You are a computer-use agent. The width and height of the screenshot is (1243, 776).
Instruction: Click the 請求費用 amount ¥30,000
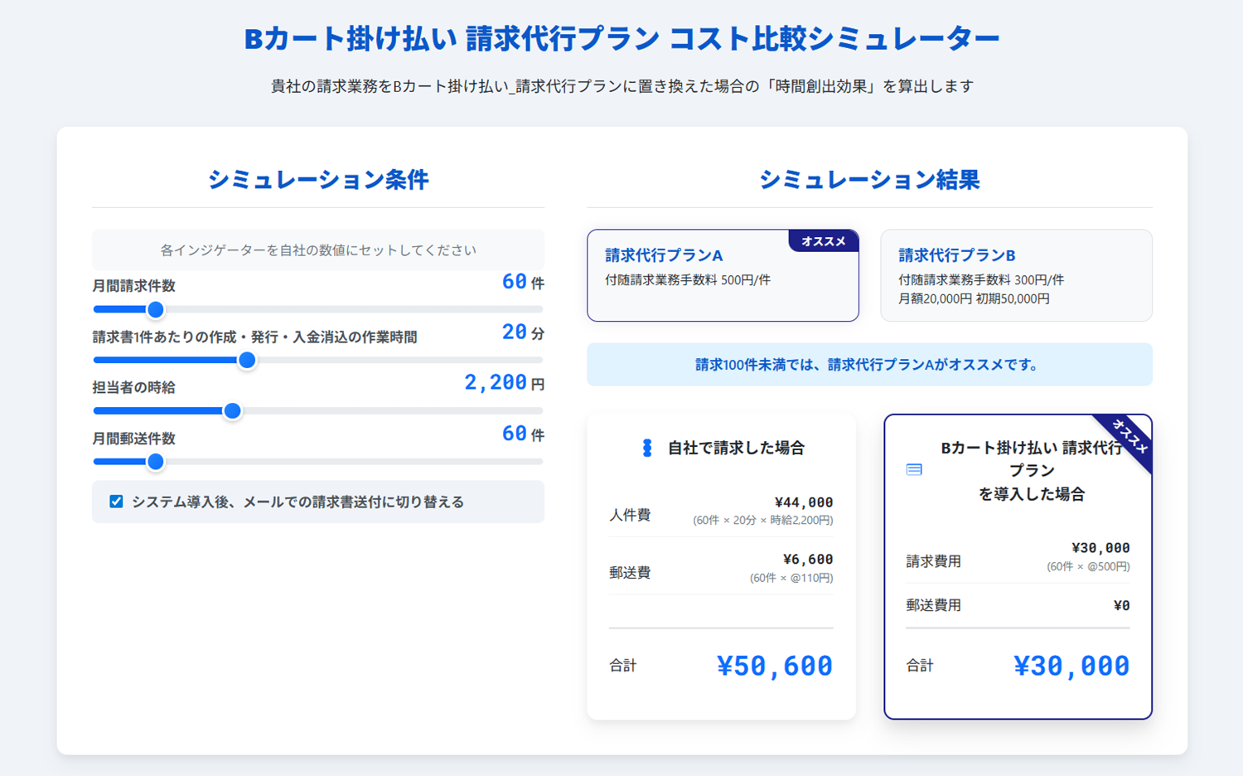pos(1100,548)
